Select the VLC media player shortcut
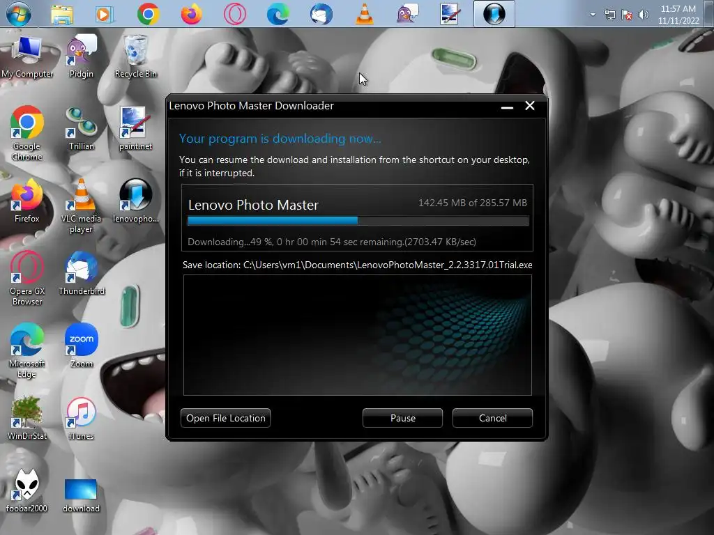Viewport: 714px width, 535px height. (82, 206)
